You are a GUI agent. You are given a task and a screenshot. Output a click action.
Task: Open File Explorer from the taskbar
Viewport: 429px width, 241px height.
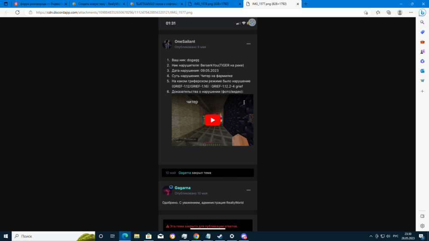[136, 236]
